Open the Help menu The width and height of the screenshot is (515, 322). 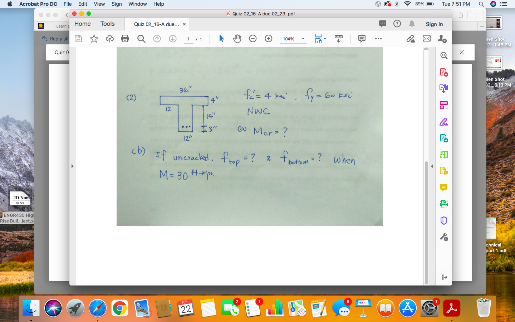pyautogui.click(x=159, y=4)
